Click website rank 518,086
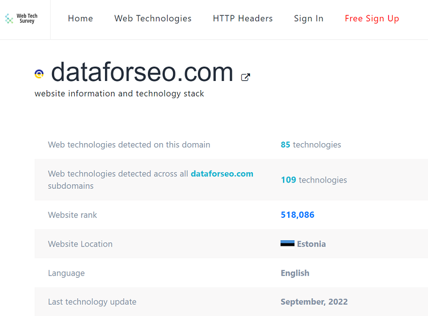 (297, 215)
